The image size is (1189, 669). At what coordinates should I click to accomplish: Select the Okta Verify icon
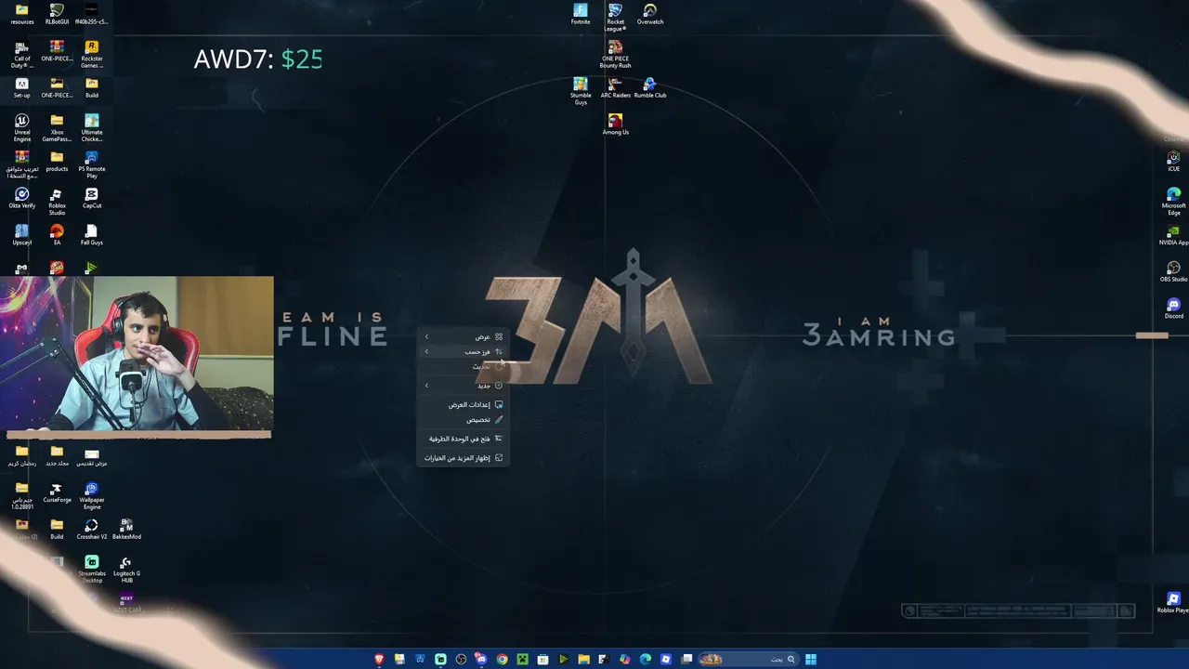pos(22,198)
